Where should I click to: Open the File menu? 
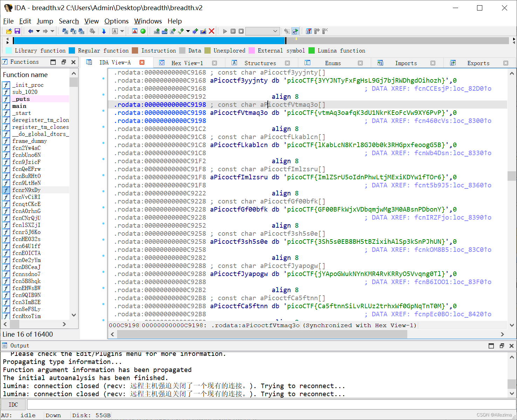coord(8,21)
